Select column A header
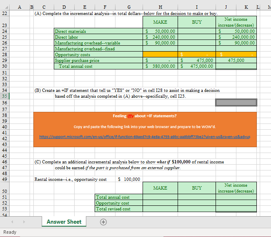 tap(20, 7)
